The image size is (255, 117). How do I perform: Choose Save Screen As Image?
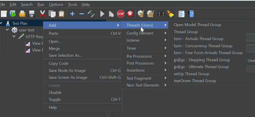82,77
